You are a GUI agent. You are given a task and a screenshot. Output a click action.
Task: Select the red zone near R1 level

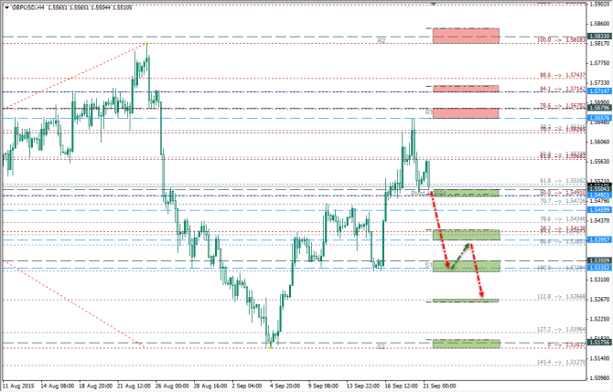coord(467,112)
